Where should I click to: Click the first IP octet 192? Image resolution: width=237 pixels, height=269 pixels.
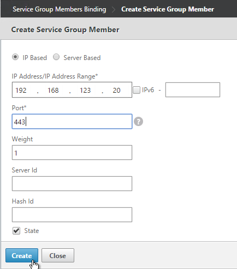pyautogui.click(x=21, y=90)
